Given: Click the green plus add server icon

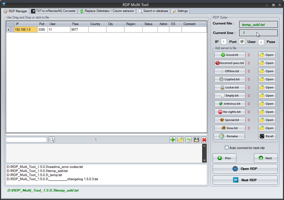Looking at the screenshot, I should (x=173, y=140).
